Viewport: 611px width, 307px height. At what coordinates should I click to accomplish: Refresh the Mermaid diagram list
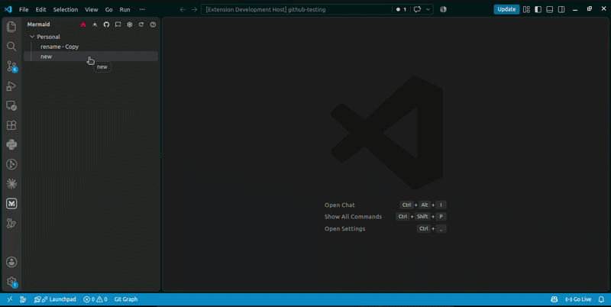point(141,24)
